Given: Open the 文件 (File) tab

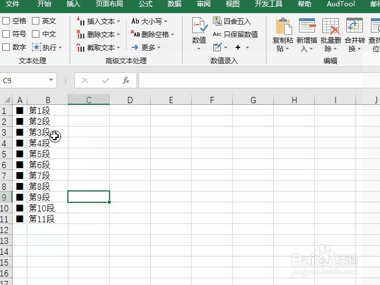Looking at the screenshot, I should click(13, 4).
